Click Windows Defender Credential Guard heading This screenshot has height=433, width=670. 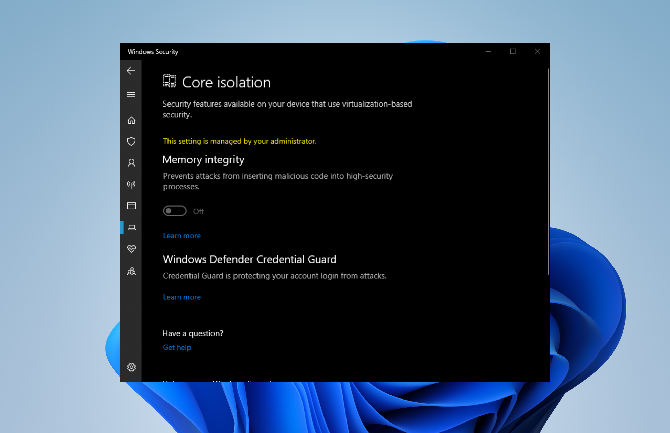click(x=250, y=259)
